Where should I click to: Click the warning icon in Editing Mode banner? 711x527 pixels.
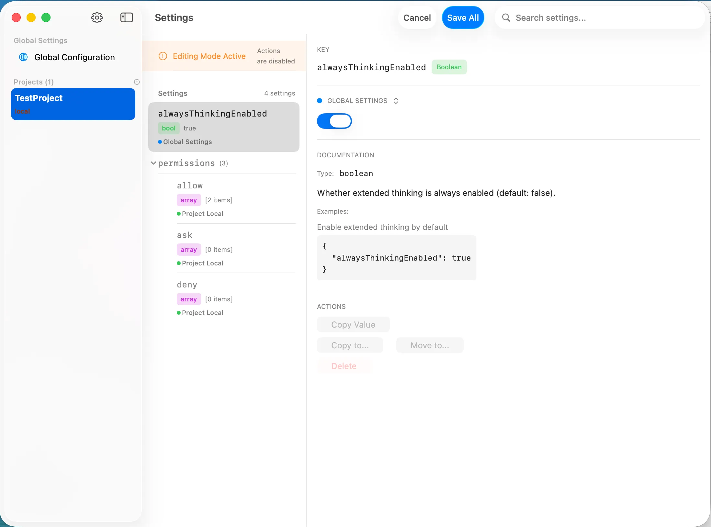(x=162, y=56)
